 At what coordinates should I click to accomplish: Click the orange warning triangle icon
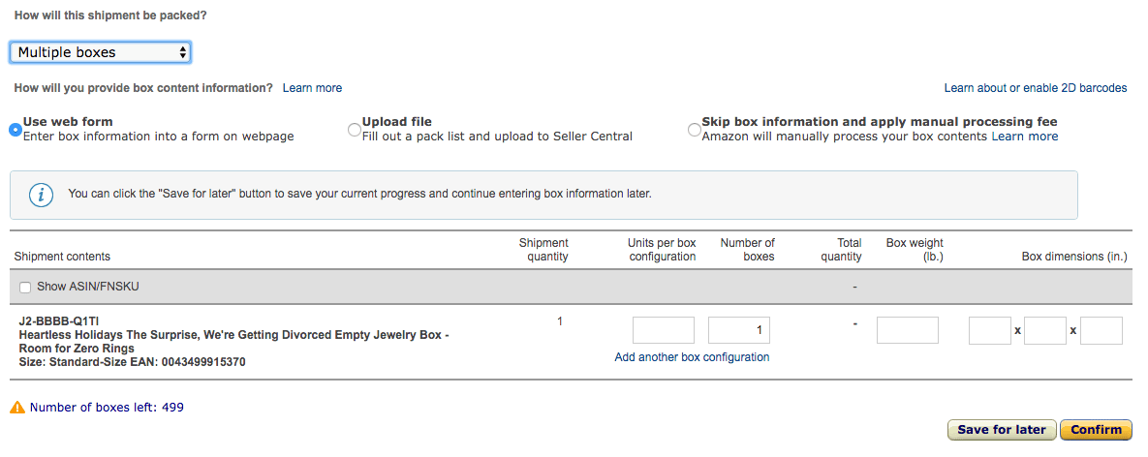point(17,408)
